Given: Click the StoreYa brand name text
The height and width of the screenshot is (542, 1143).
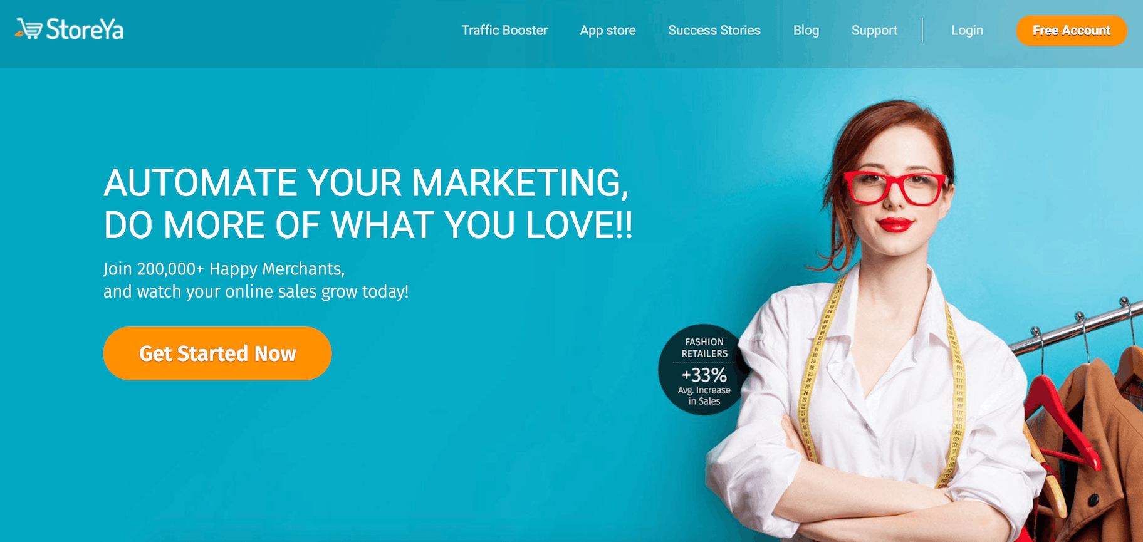Looking at the screenshot, I should pos(85,29).
